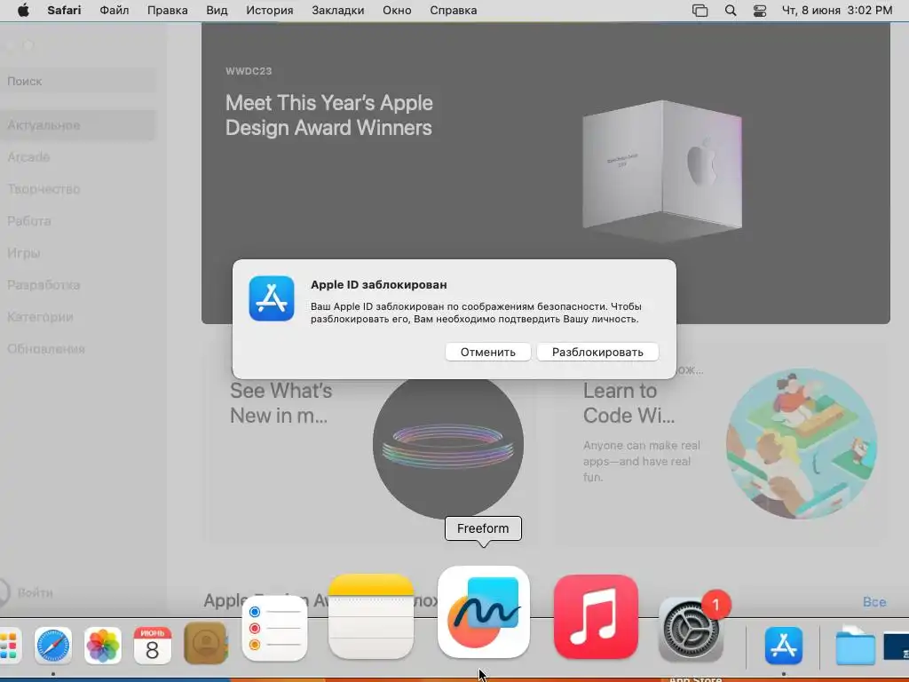Image resolution: width=909 pixels, height=682 pixels.
Task: Click the date and time in menu bar
Action: (837, 10)
